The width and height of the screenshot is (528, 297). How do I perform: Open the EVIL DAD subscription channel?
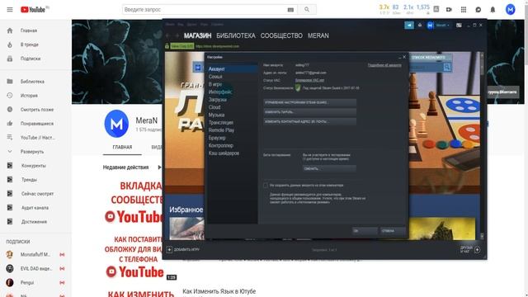[35, 268]
